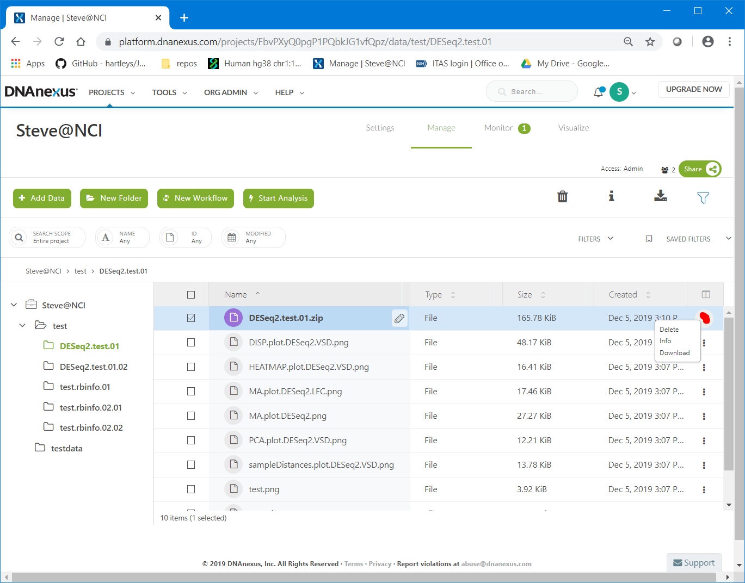
Task: Collapse the test folder in tree
Action: 22,326
